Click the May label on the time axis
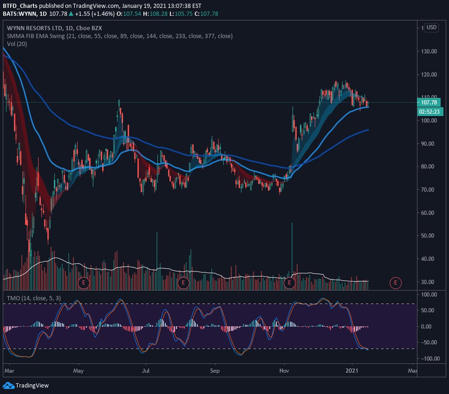This screenshot has width=449, height=394. (78, 371)
